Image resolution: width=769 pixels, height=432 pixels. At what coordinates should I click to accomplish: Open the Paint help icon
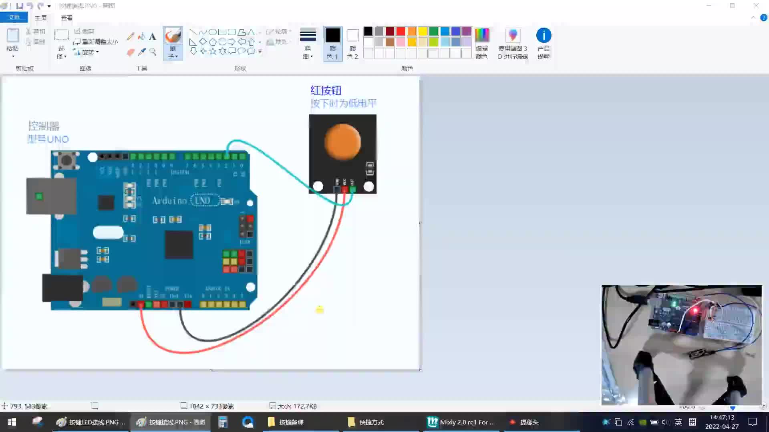tap(763, 18)
